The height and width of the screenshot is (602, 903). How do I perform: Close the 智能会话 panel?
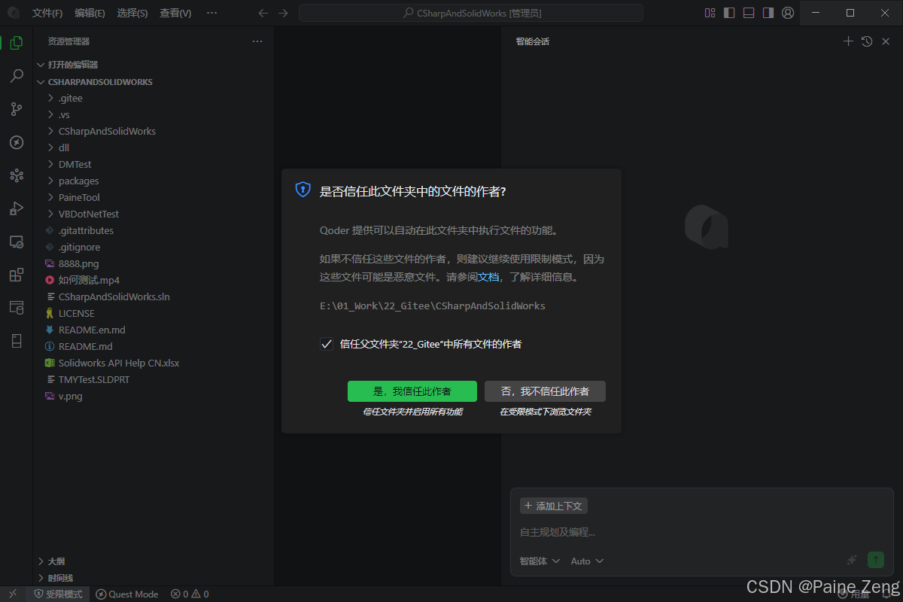point(886,41)
